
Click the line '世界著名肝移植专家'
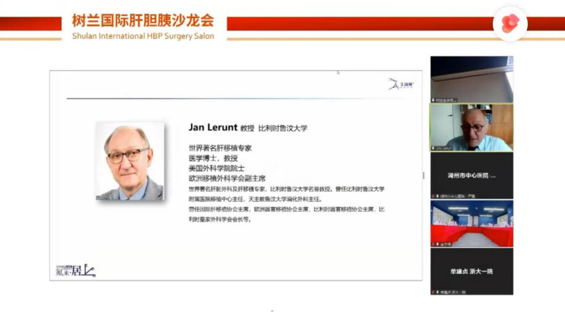[220, 148]
